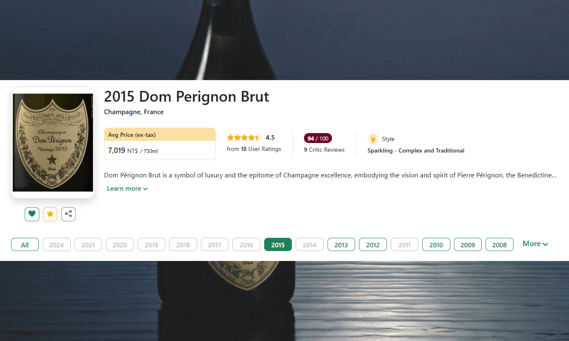Switch to the 2013 vintage
Image resolution: width=569 pixels, height=341 pixels.
coord(341,244)
